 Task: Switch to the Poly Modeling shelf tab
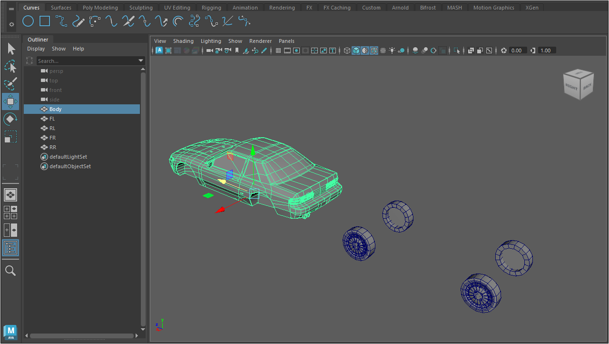tap(100, 8)
